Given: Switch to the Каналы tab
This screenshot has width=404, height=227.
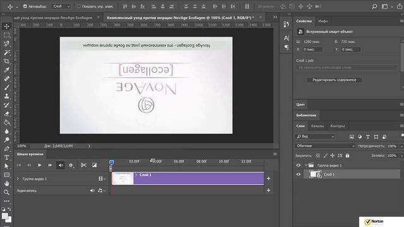Looking at the screenshot, I should click(317, 126).
